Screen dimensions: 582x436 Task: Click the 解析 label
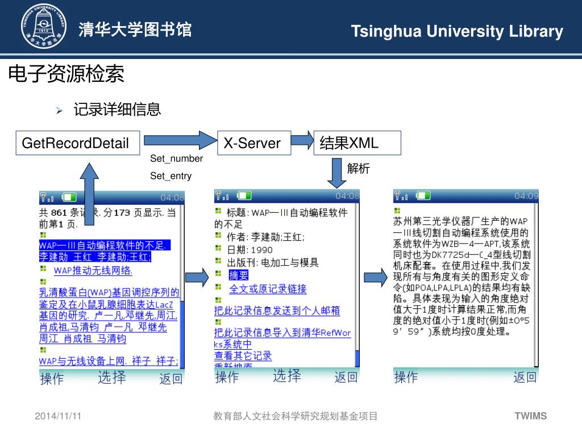358,168
